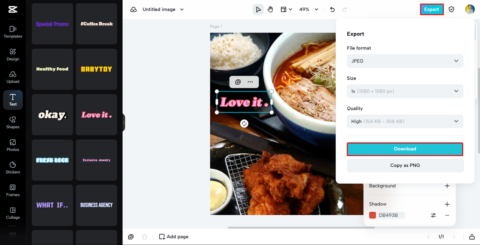This screenshot has width=480, height=245.
Task: Open the Photos sidebar panel
Action: [x=13, y=145]
